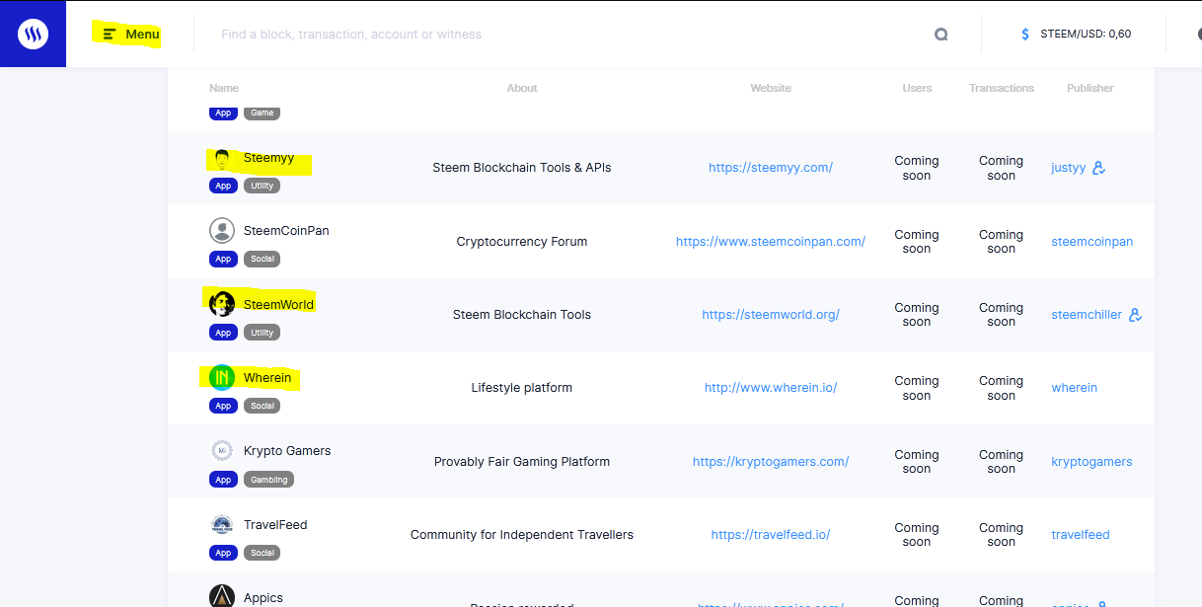Click the green Wherein app logo
Screen dimensions: 1202x607
click(222, 378)
